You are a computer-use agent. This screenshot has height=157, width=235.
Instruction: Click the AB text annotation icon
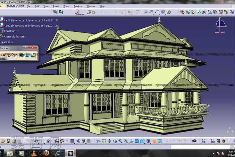click(x=221, y=12)
